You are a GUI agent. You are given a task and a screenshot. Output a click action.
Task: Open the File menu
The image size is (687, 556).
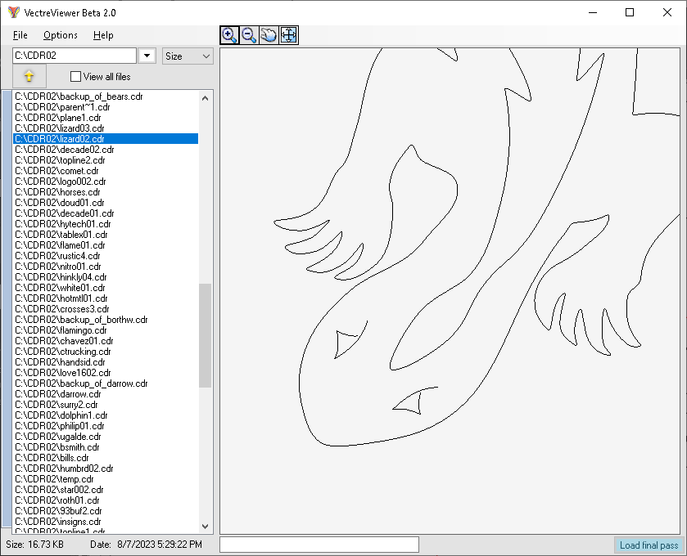point(20,35)
